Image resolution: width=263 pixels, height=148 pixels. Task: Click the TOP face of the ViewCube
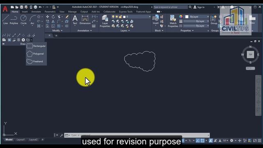point(250,55)
